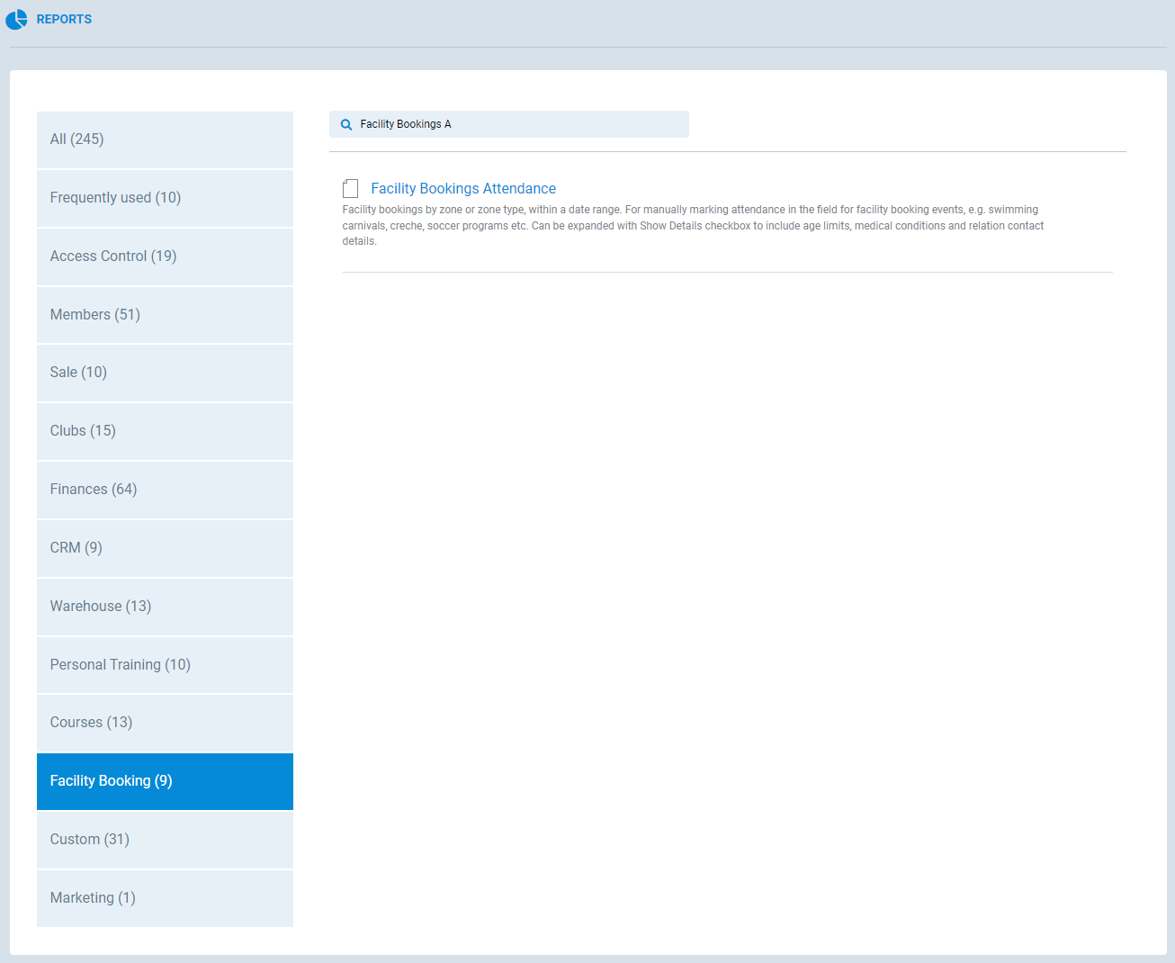This screenshot has height=963, width=1175.
Task: Switch to Access Control (19) category
Action: (x=165, y=256)
